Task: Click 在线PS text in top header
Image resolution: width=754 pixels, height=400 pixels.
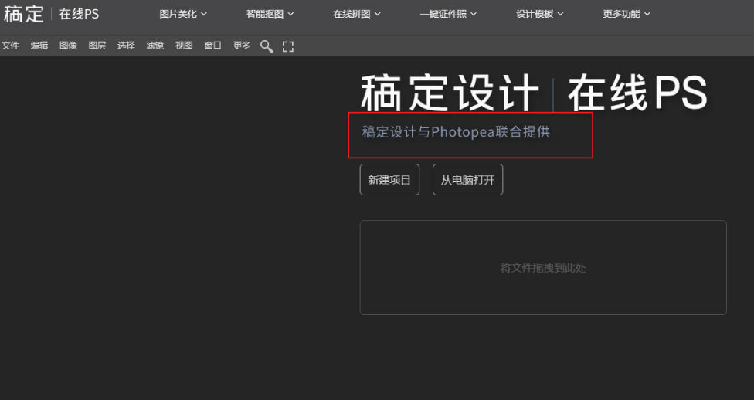Action: point(79,14)
